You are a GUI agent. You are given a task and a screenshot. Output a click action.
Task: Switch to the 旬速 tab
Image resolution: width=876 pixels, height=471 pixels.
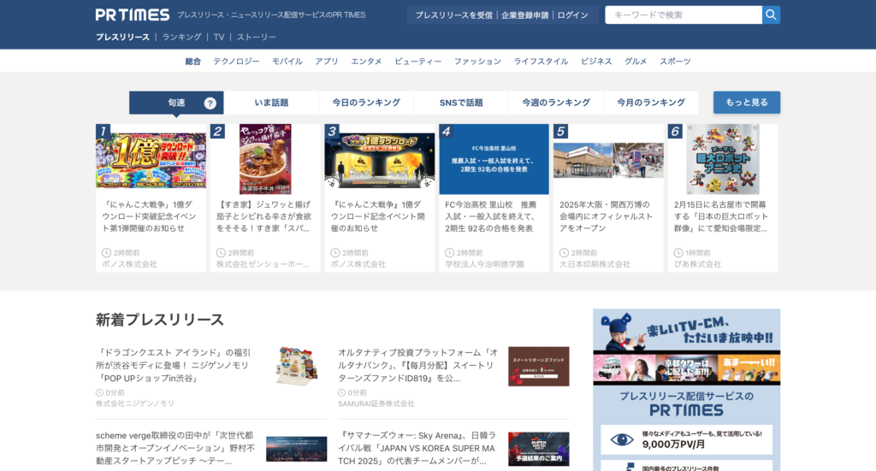pyautogui.click(x=176, y=103)
